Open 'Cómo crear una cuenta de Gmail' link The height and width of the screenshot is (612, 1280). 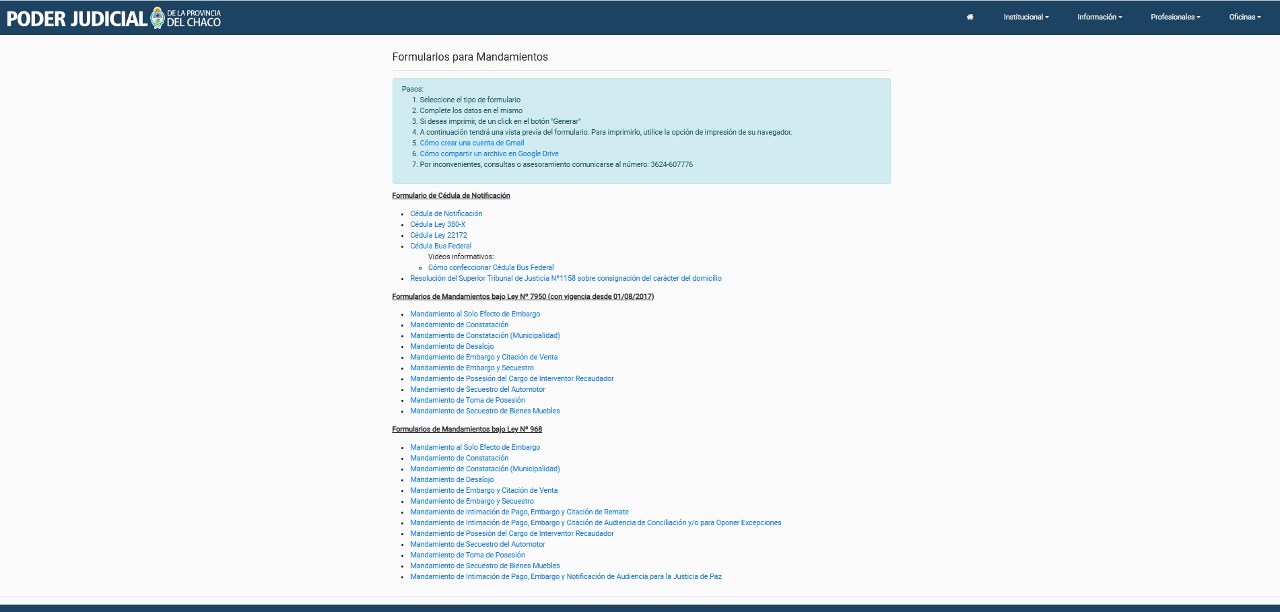click(x=471, y=143)
